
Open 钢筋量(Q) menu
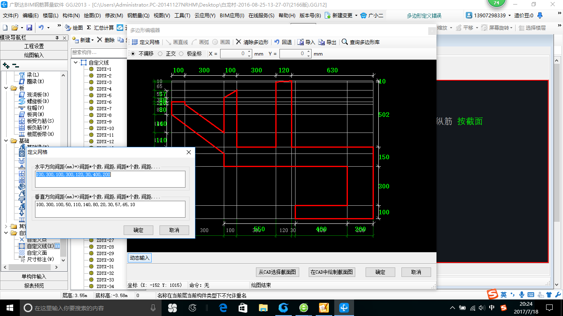click(138, 16)
